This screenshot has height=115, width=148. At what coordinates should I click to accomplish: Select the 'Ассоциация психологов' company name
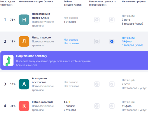(x=40, y=80)
